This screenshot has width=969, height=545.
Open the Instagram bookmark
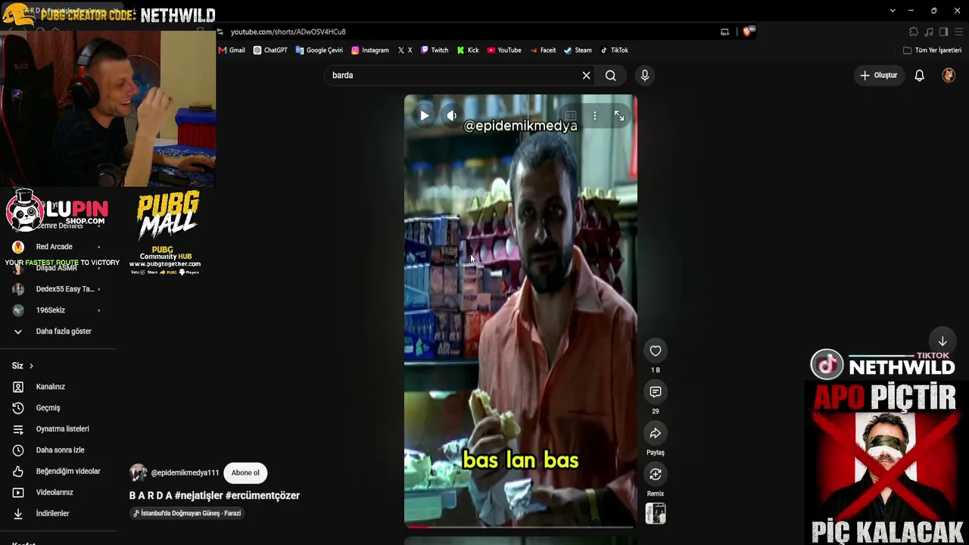point(369,50)
